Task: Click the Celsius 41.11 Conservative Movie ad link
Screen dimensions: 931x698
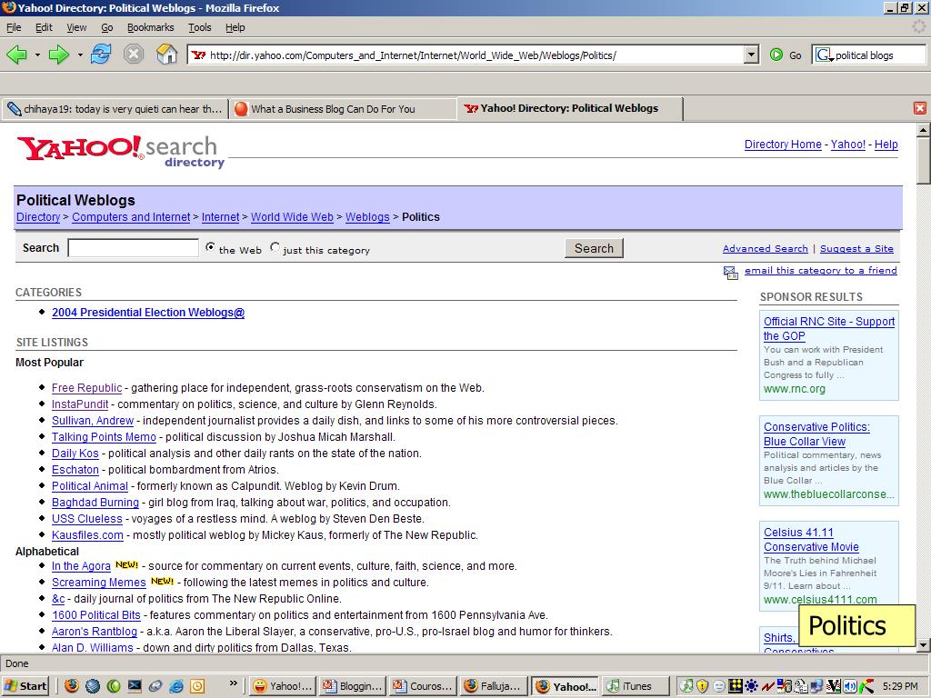Action: [x=811, y=540]
